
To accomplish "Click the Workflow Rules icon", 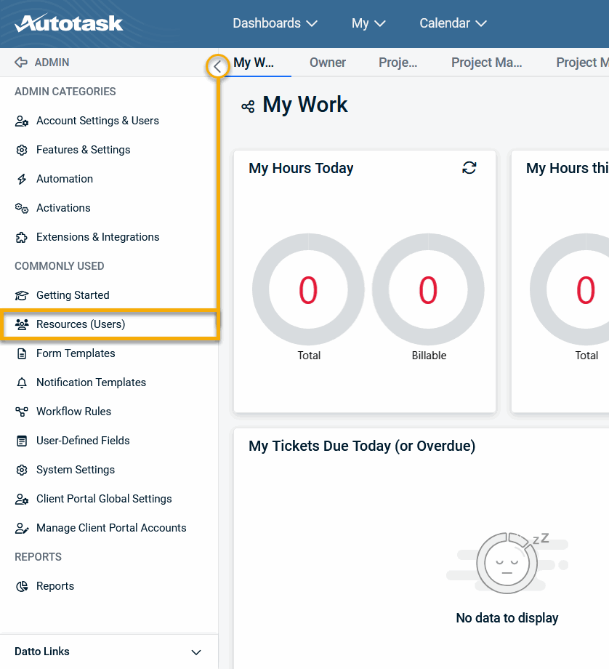I will click(x=22, y=412).
